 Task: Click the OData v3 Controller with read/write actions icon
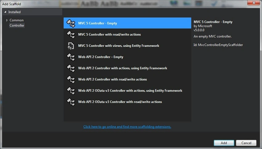pos(71,102)
